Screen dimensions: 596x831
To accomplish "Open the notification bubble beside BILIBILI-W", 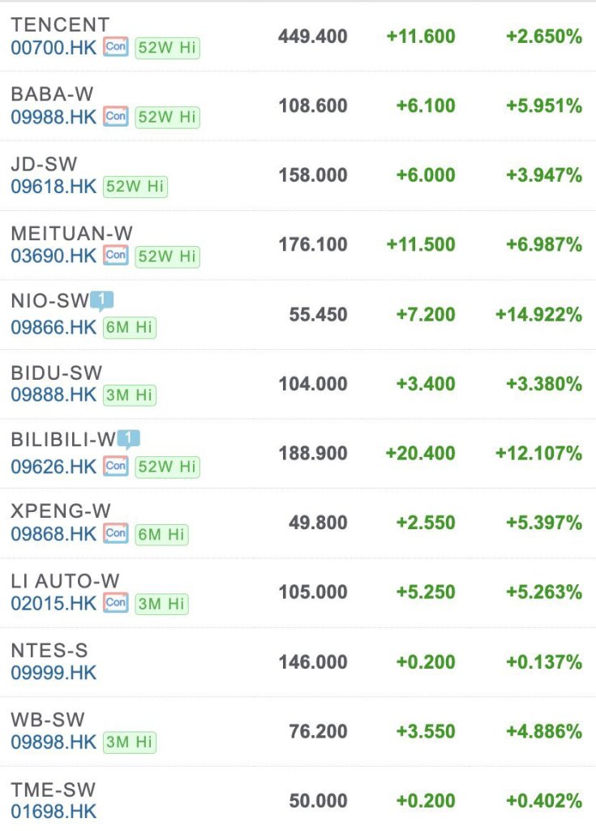I will pos(128,440).
